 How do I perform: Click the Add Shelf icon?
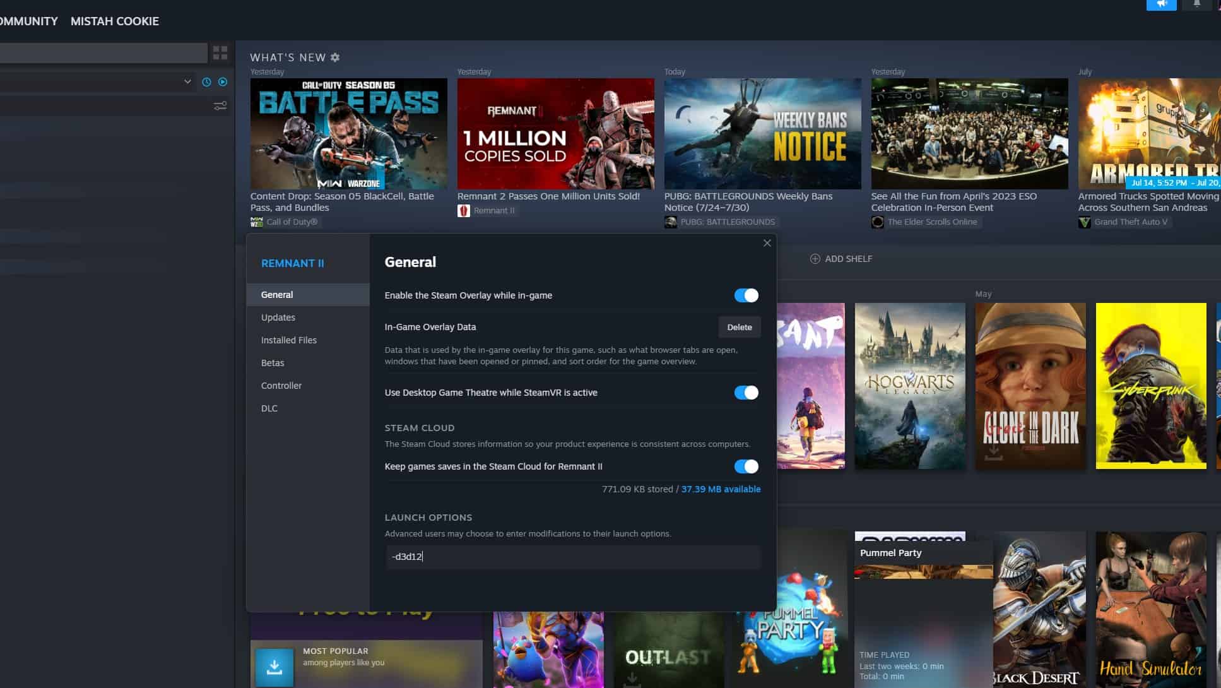pyautogui.click(x=813, y=258)
